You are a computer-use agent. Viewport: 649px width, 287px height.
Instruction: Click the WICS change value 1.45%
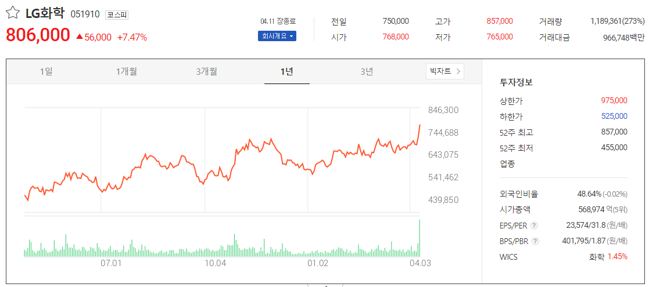point(618,257)
